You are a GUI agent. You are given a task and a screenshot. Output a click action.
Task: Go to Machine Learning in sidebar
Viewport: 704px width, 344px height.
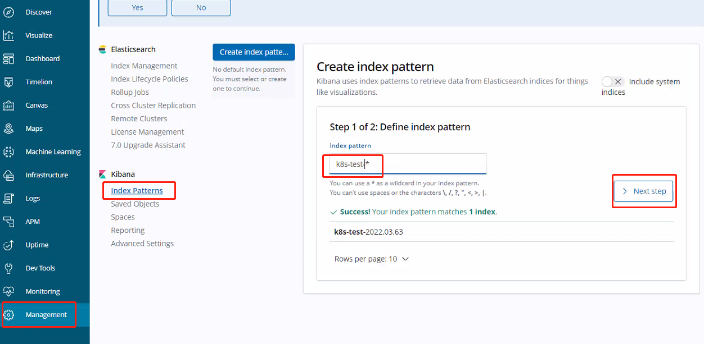pos(53,152)
